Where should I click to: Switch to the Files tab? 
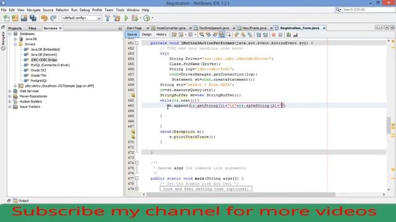pos(32,28)
